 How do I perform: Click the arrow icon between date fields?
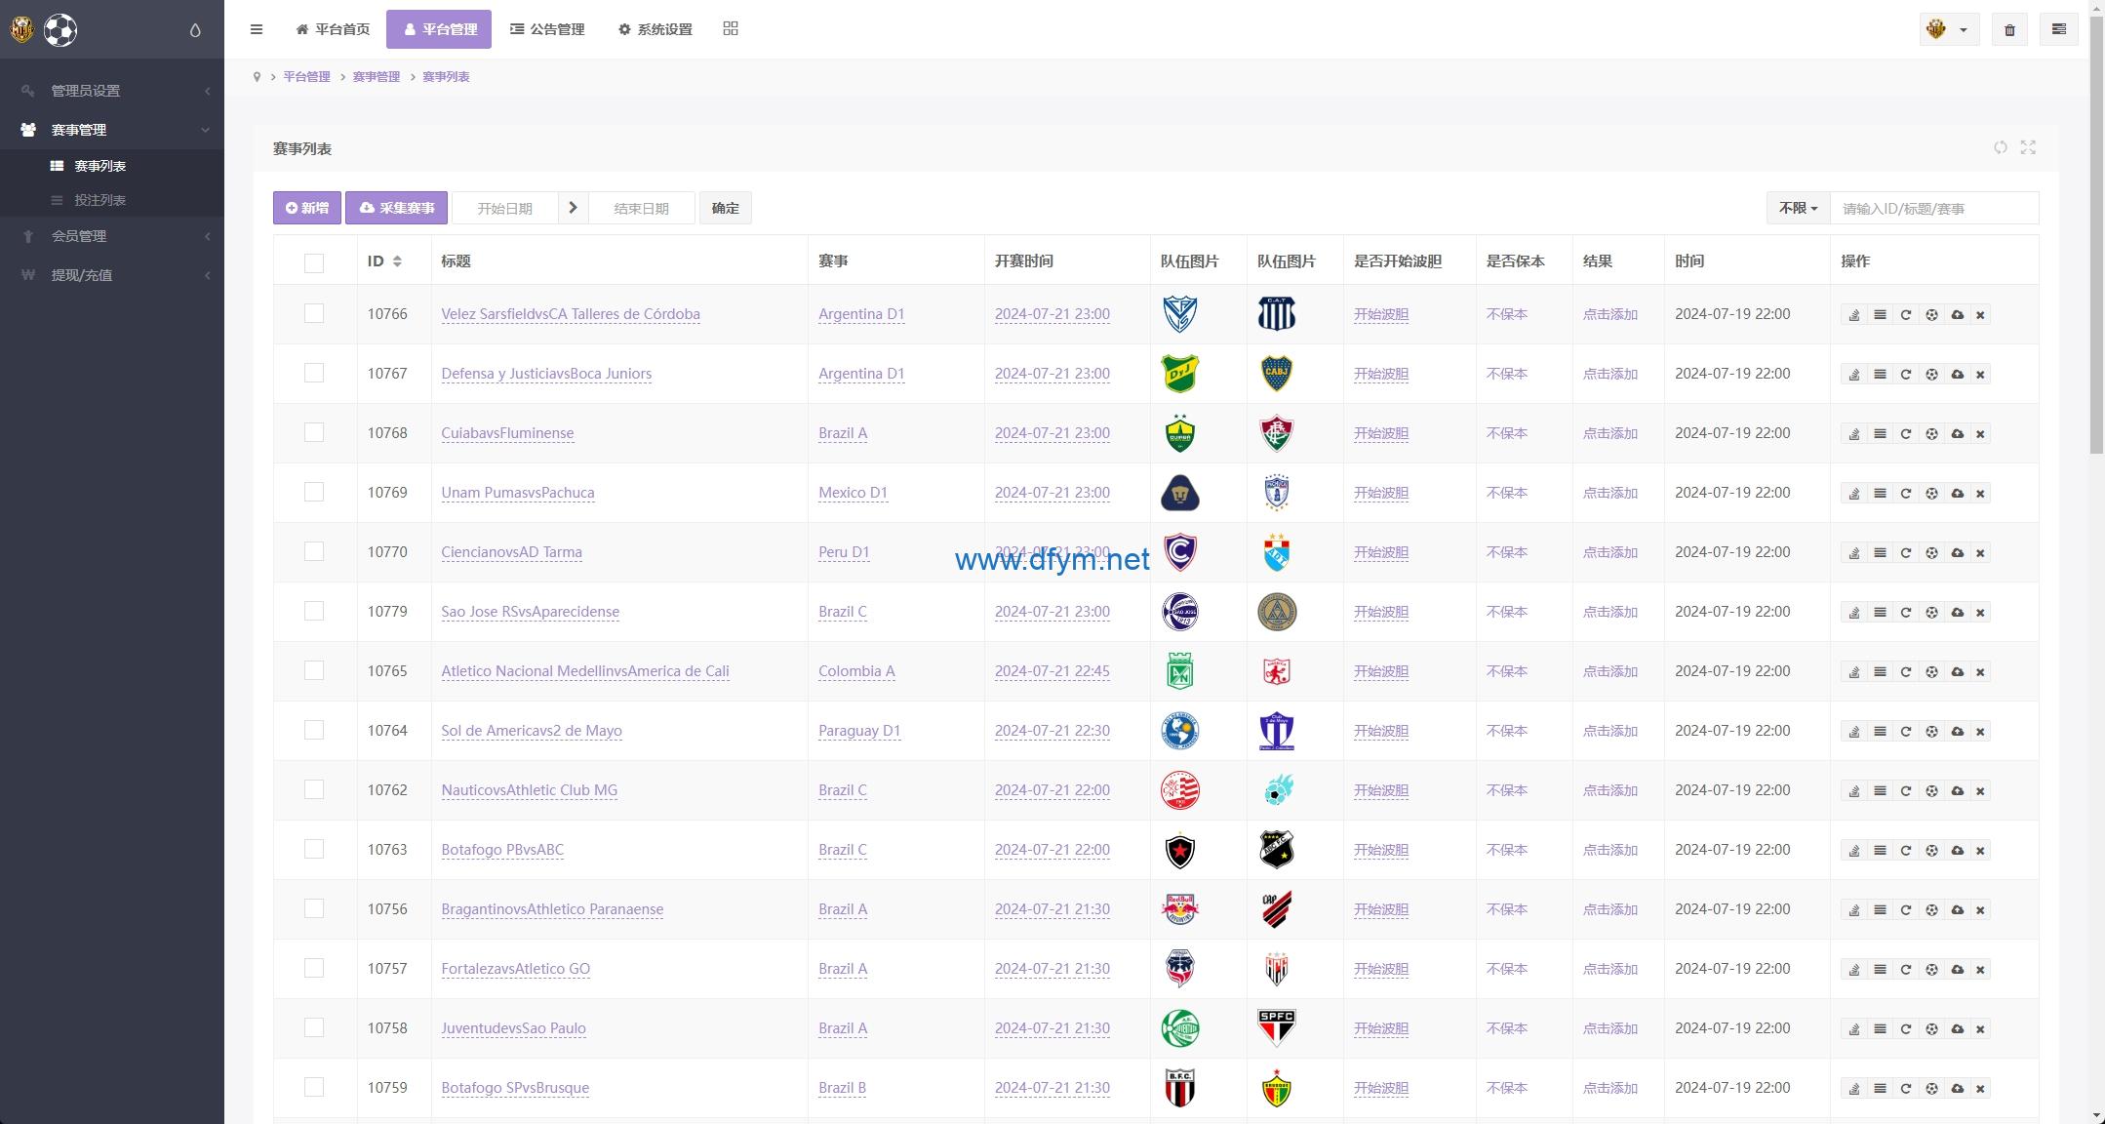tap(573, 208)
